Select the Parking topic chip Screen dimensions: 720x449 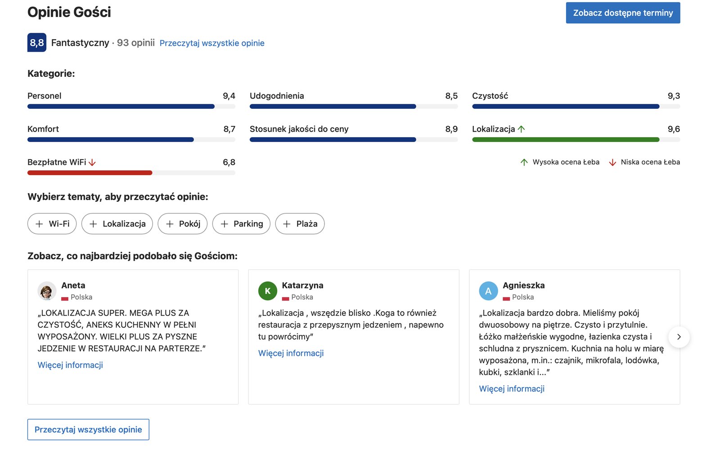(x=241, y=224)
